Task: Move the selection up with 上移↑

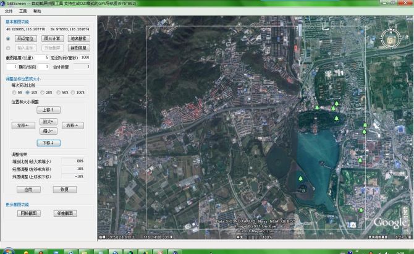Action: click(x=48, y=110)
